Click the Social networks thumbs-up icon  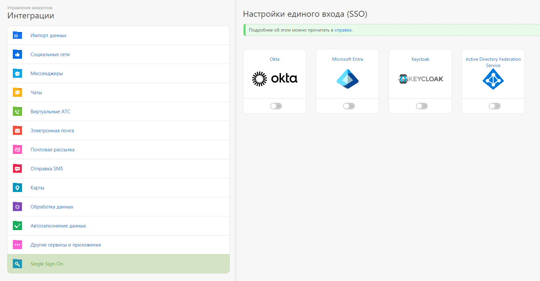17,54
